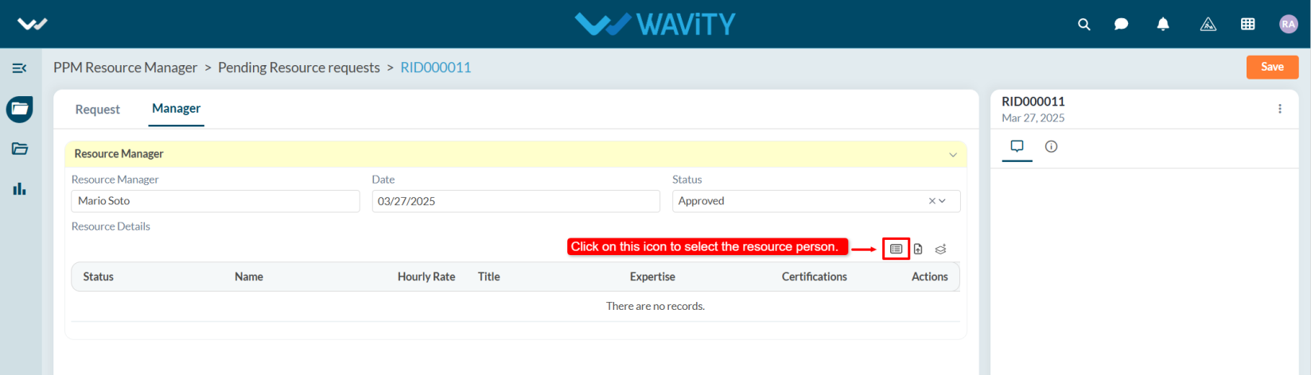This screenshot has height=375, width=1311.
Task: Click the triangle admin icon in header
Action: click(1208, 25)
